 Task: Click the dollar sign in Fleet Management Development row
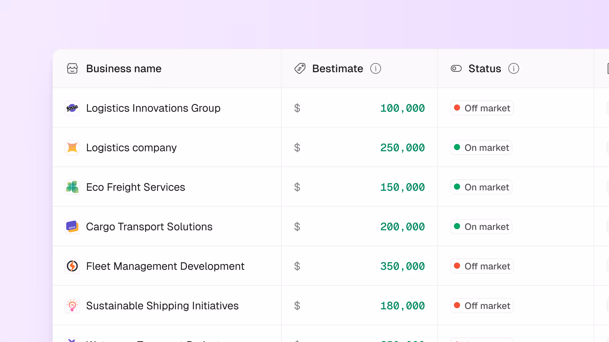click(x=297, y=266)
